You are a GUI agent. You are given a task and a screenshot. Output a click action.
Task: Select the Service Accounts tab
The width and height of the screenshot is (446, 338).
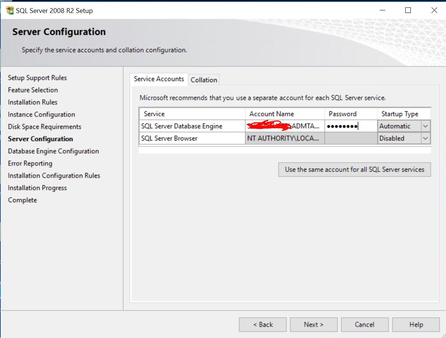[159, 79]
